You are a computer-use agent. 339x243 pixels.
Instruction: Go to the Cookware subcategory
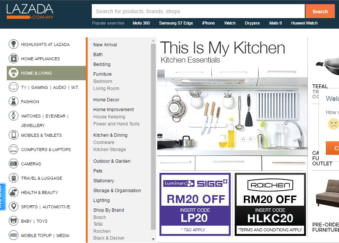pos(104,142)
